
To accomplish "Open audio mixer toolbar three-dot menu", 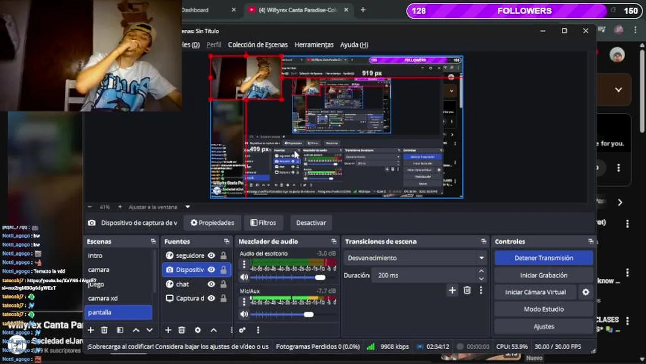I will [x=258, y=330].
